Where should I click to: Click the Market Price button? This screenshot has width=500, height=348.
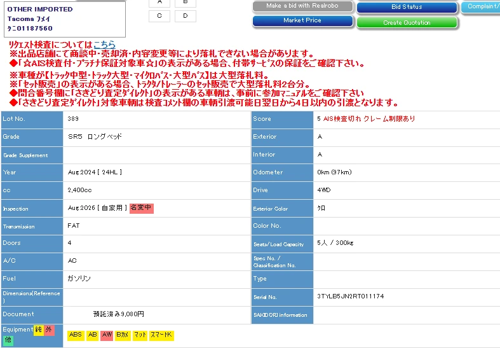pos(302,21)
